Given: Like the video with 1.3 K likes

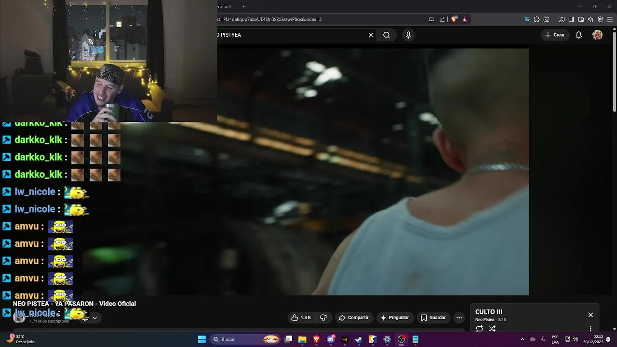Looking at the screenshot, I should click(301, 318).
